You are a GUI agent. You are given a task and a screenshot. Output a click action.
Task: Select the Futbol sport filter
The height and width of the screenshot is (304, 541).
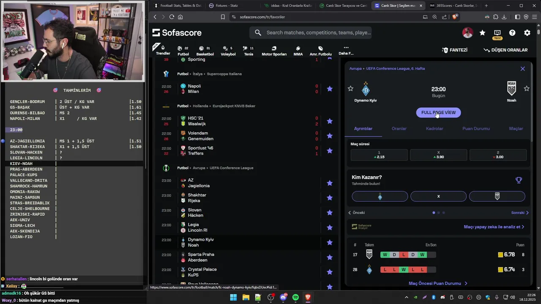(x=183, y=51)
